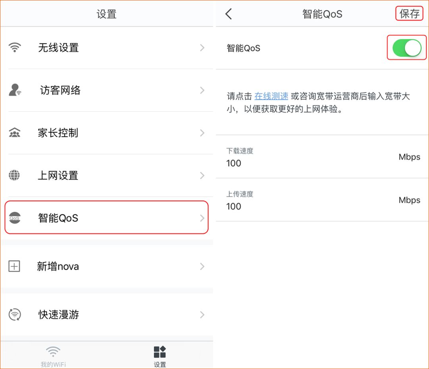
Task: Click the 访客网络 guest network icon
Action: pyautogui.click(x=15, y=90)
